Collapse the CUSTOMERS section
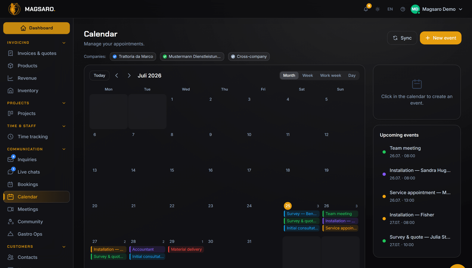 pos(64,247)
